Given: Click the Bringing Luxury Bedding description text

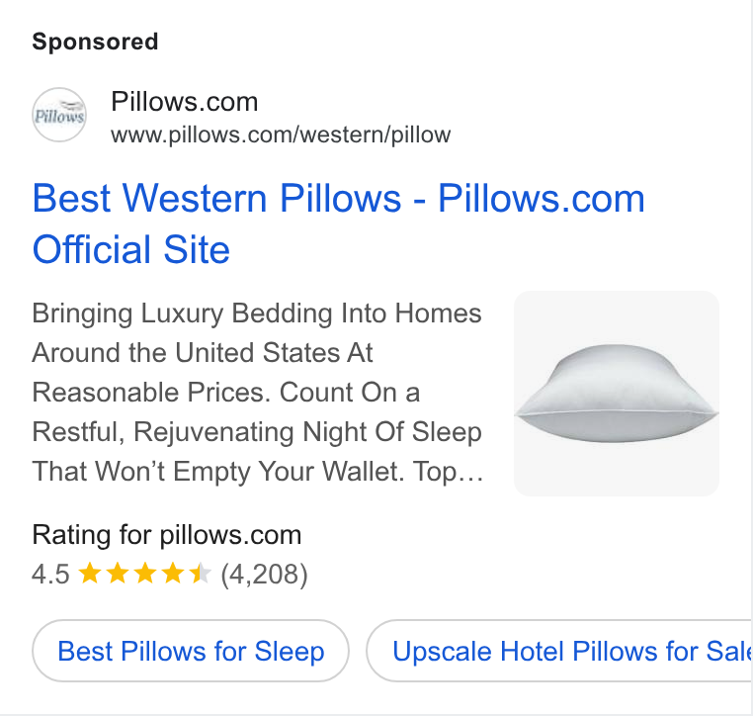Looking at the screenshot, I should tap(257, 392).
